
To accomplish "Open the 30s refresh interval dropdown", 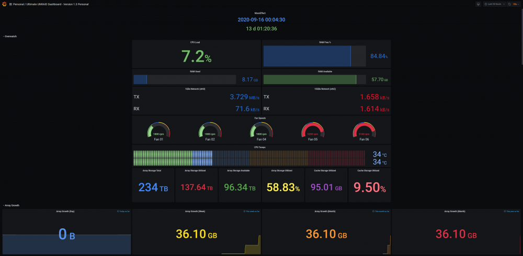I will tap(516, 4).
